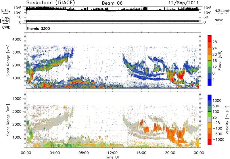The height and width of the screenshot is (159, 230).
Task: Click the Beam 06 label
Action: coord(112,3)
